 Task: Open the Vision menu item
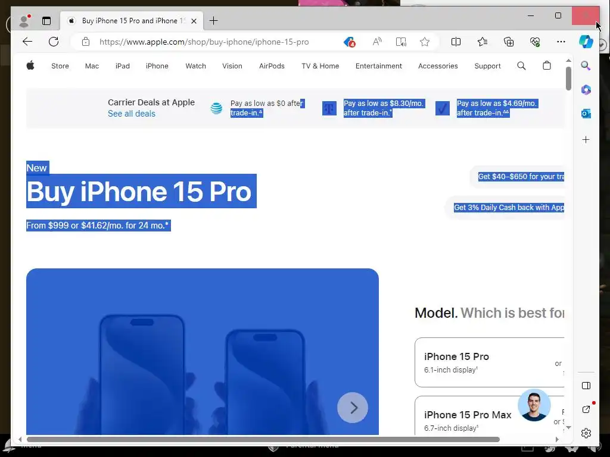(232, 66)
